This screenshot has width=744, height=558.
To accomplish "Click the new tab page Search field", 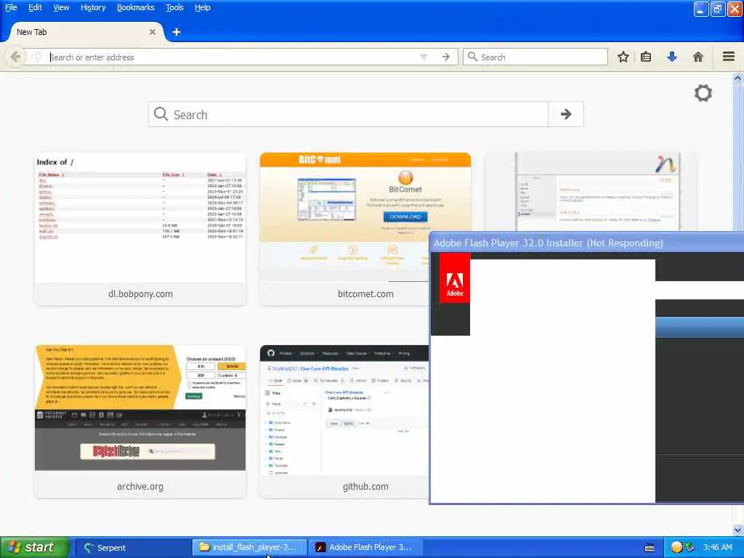I will tap(348, 114).
